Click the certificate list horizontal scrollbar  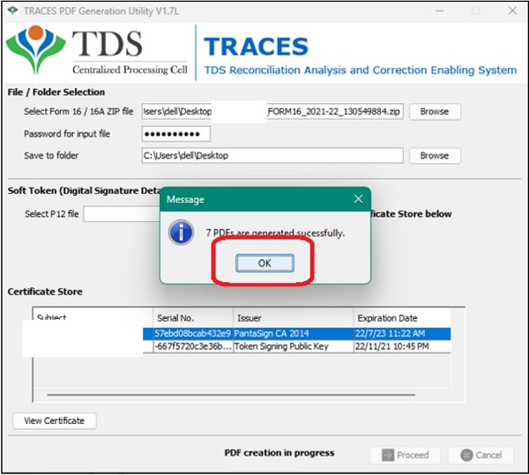[231, 395]
